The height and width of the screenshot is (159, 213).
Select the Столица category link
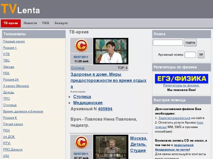tap(82, 97)
